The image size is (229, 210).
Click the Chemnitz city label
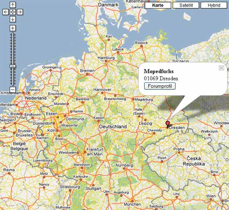pos(154,130)
